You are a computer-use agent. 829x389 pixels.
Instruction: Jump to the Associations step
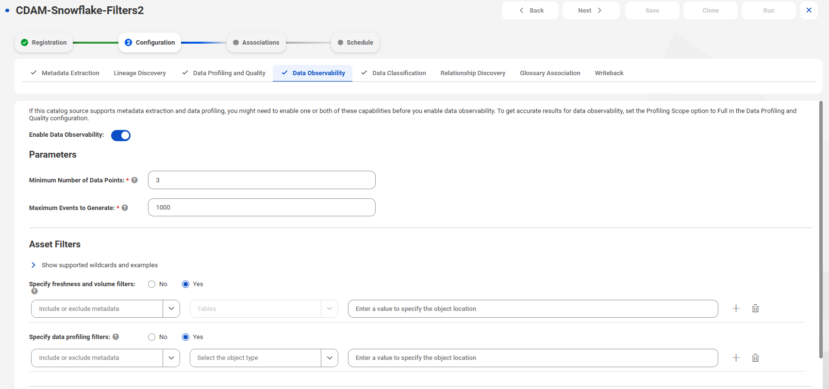[x=256, y=43]
